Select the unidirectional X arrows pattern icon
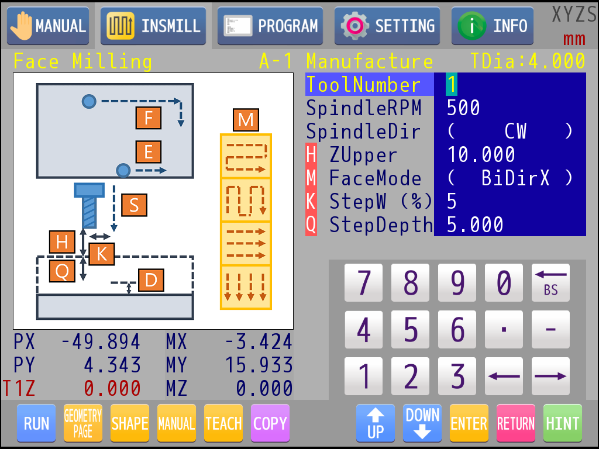599x449 pixels. 246,244
